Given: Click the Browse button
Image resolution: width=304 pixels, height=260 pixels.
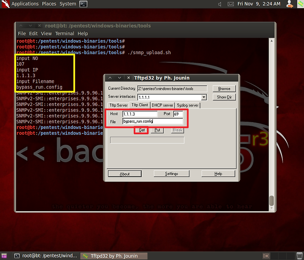Looking at the screenshot, I should pos(224,89).
